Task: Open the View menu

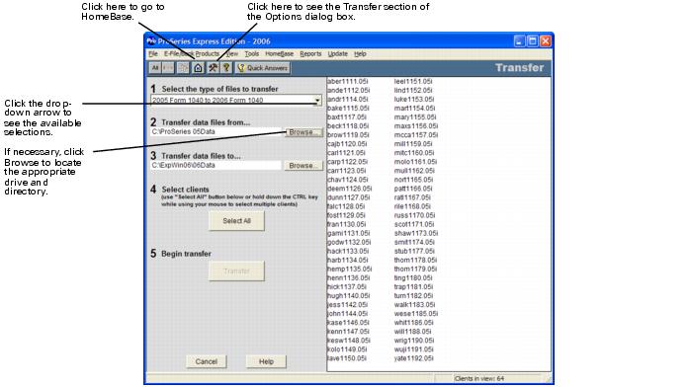Action: 232,53
